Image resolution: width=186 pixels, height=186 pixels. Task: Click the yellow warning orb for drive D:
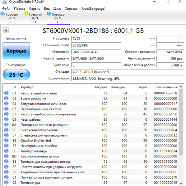[26, 14]
